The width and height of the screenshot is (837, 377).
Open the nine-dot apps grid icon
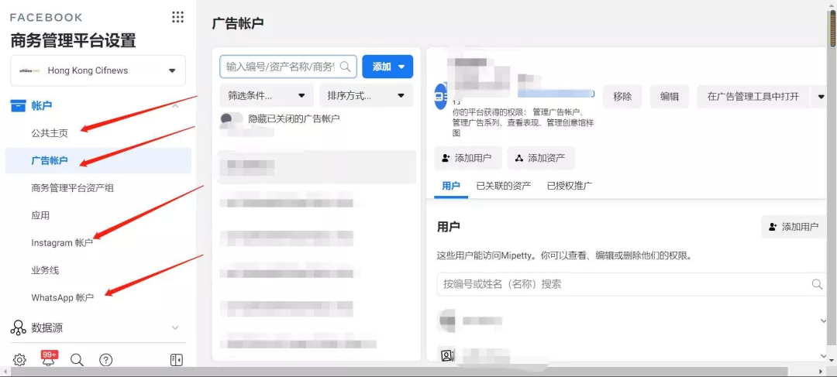pos(177,17)
